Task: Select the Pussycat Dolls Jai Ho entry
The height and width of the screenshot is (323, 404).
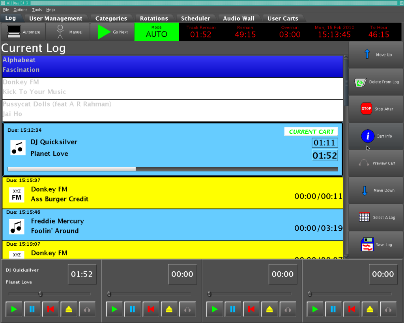Action: 173,110
